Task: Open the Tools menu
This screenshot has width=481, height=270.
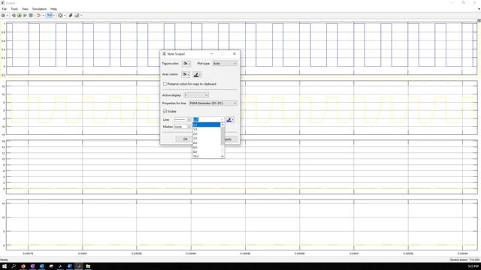Action: [14, 9]
